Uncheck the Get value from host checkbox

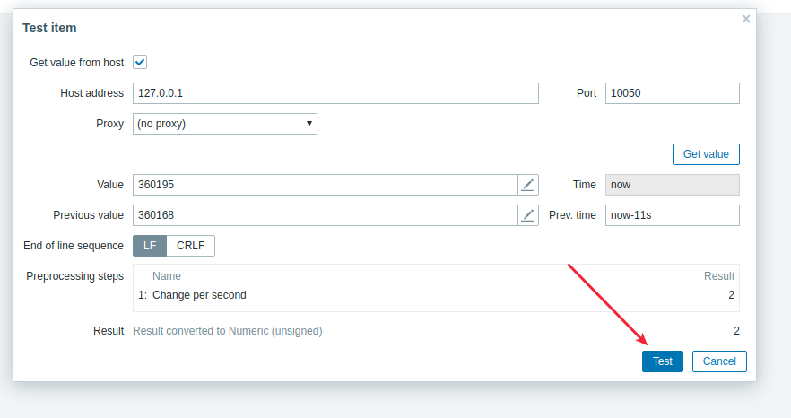tap(140, 62)
